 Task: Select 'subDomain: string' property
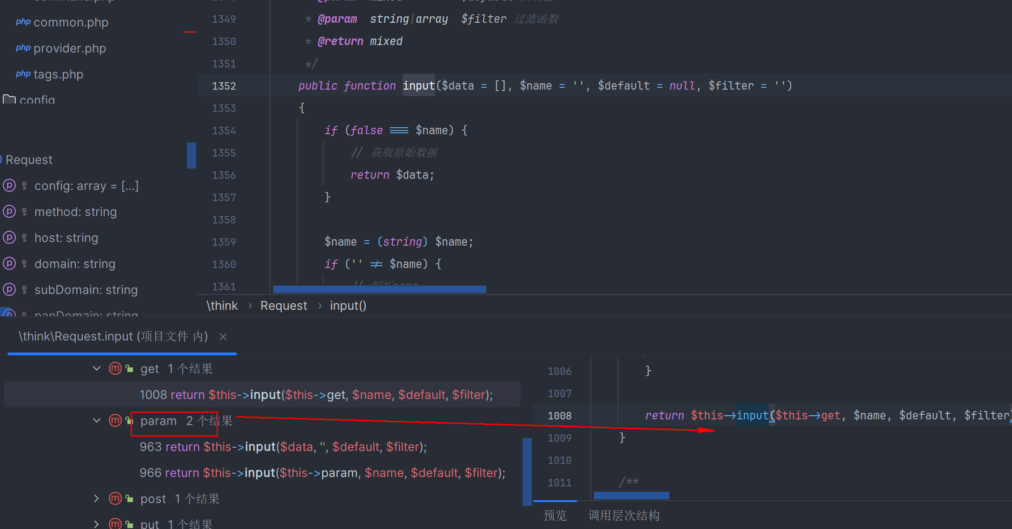click(x=86, y=290)
